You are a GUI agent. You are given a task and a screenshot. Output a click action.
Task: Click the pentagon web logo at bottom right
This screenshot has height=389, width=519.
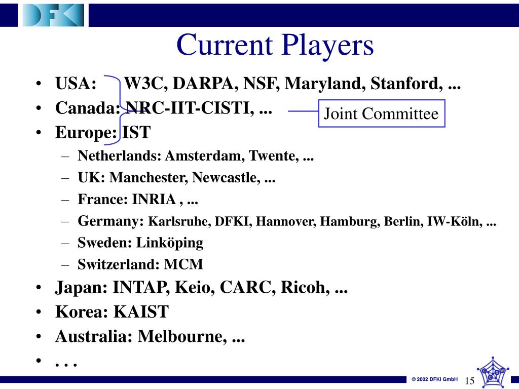point(493,372)
